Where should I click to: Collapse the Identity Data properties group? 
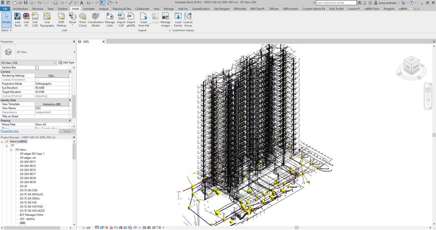69,100
